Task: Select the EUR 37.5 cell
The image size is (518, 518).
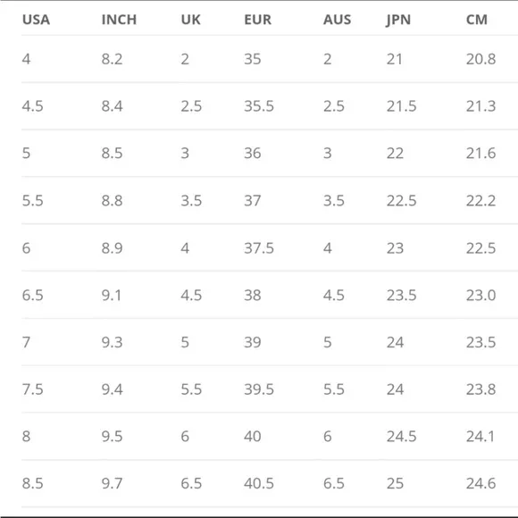Action: click(x=259, y=248)
